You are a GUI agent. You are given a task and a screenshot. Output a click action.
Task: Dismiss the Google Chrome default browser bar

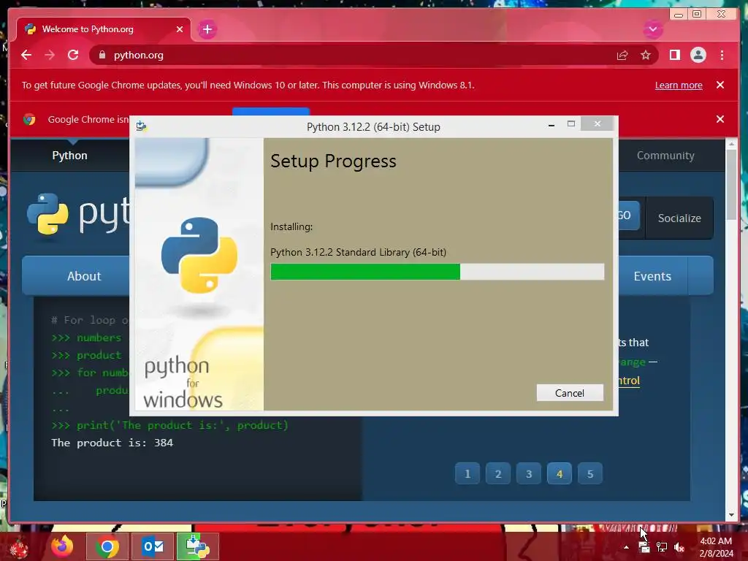click(720, 119)
